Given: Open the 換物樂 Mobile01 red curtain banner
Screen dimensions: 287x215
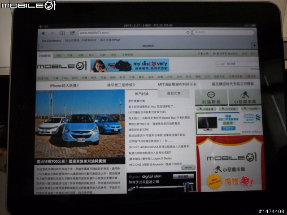Looking at the screenshot, I should coord(230,164).
